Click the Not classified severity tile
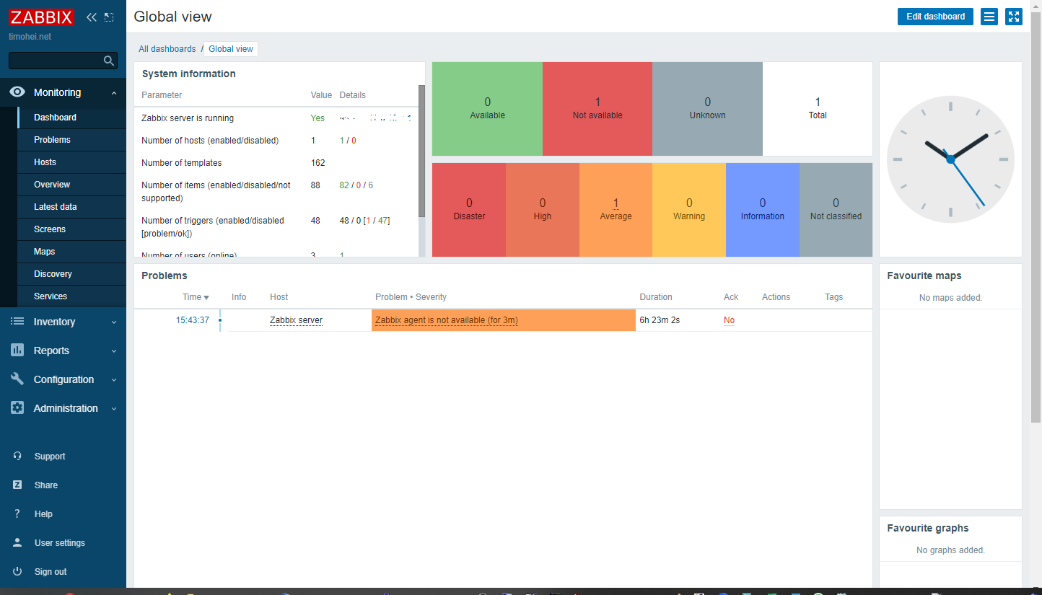 pyautogui.click(x=836, y=210)
